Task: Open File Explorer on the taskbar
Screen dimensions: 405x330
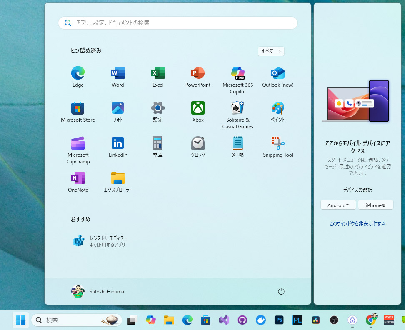Action: [x=169, y=320]
